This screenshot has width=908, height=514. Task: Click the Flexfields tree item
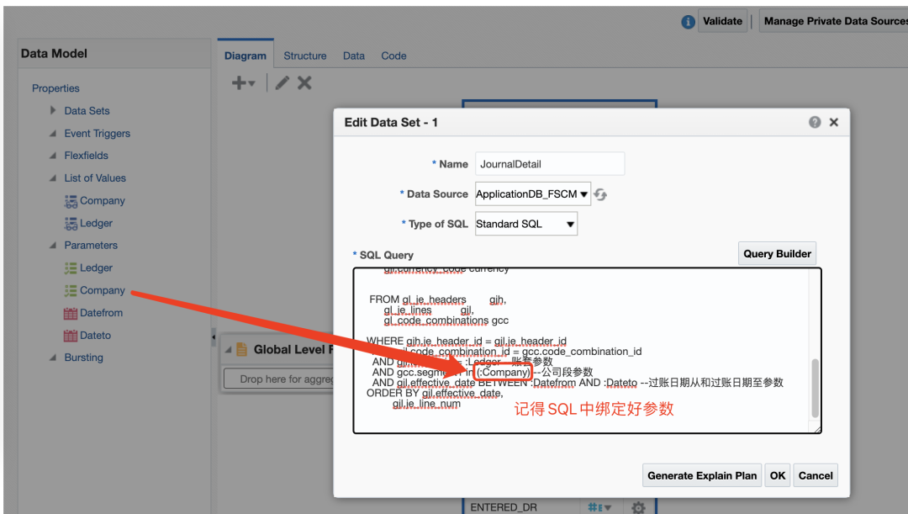click(x=87, y=156)
